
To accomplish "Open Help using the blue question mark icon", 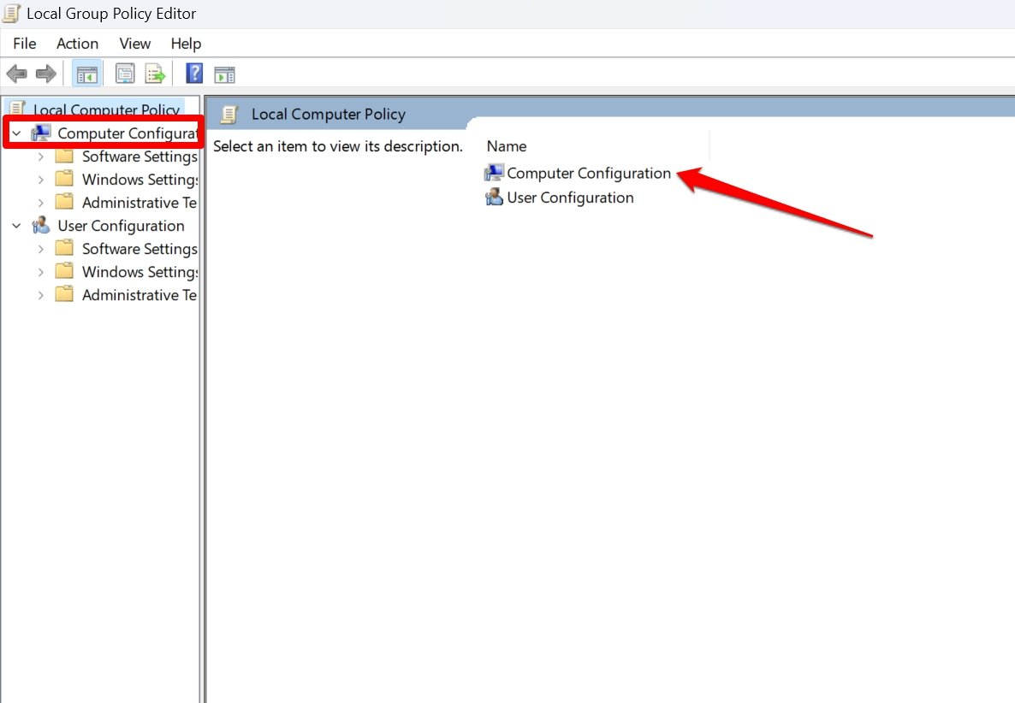I will tap(193, 74).
